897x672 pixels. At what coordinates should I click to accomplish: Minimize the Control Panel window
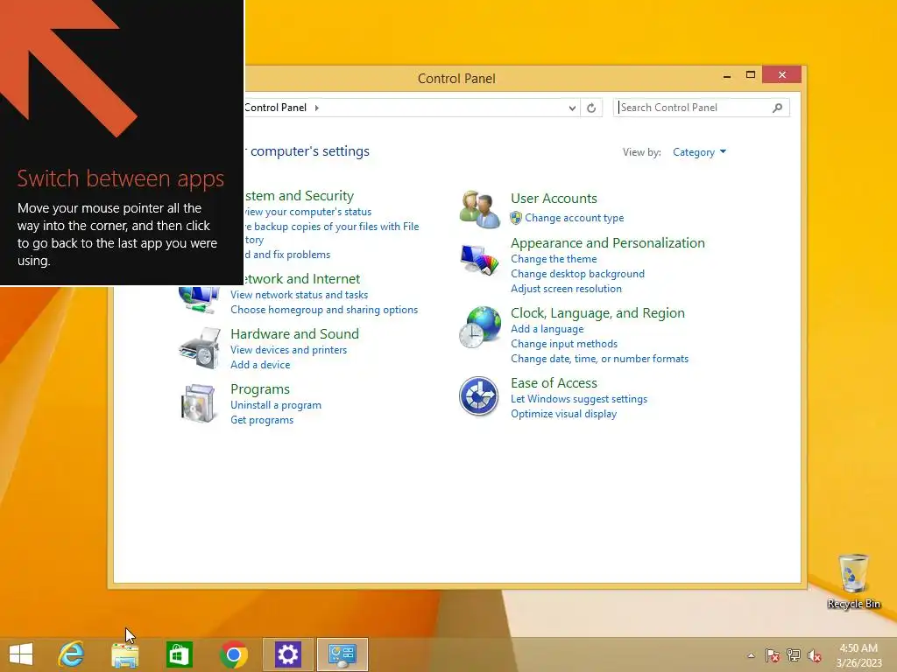pos(727,75)
